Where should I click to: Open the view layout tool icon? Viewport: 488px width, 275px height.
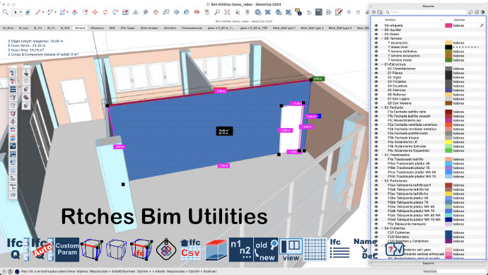click(291, 249)
